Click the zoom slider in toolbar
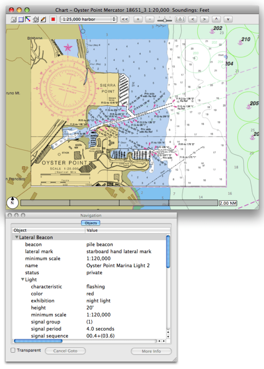This screenshot has height=369, width=264. [x=165, y=19]
